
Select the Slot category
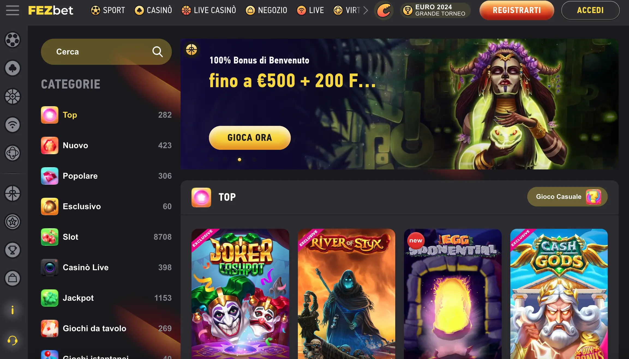(x=106, y=237)
